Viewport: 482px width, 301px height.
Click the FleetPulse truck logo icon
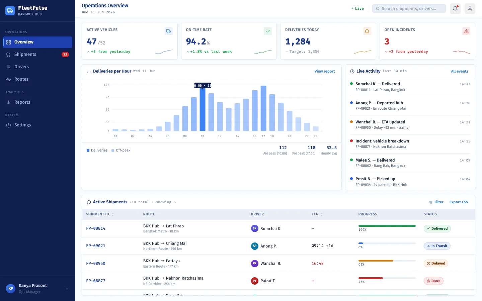point(10,11)
